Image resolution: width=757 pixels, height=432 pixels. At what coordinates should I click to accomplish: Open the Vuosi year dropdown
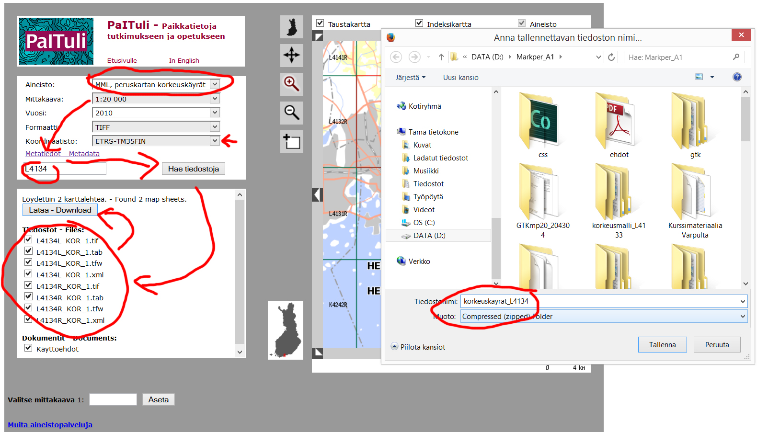[215, 113]
